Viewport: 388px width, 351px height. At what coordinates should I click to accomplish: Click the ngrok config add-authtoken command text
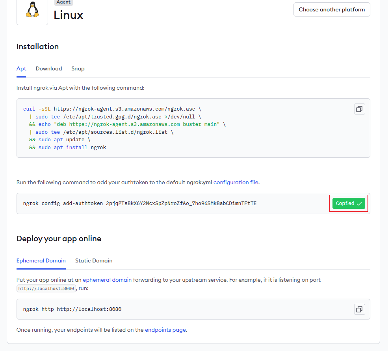pos(139,203)
